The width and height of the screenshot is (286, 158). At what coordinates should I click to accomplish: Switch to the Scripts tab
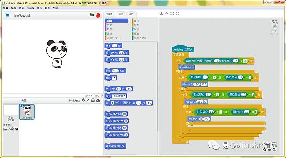(109, 14)
